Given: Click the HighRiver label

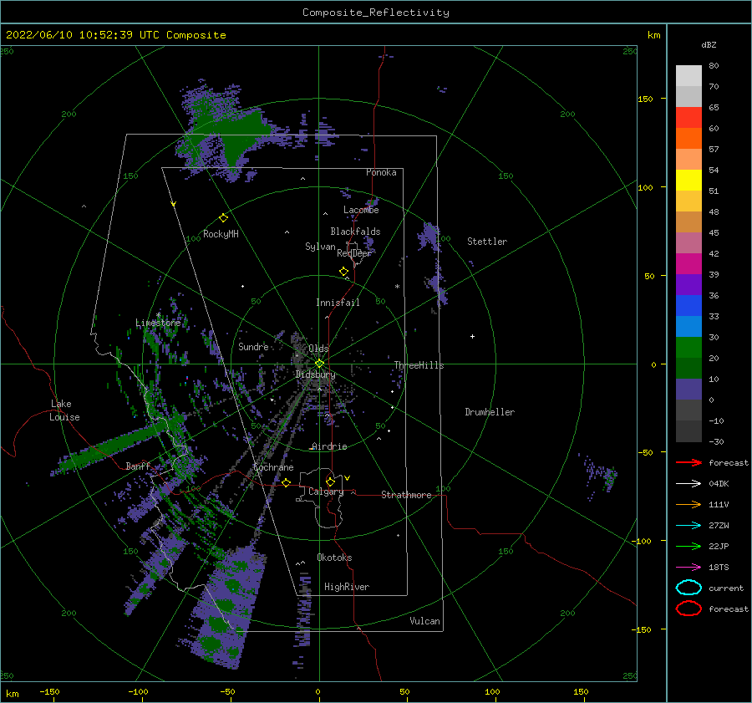Looking at the screenshot, I should [346, 587].
